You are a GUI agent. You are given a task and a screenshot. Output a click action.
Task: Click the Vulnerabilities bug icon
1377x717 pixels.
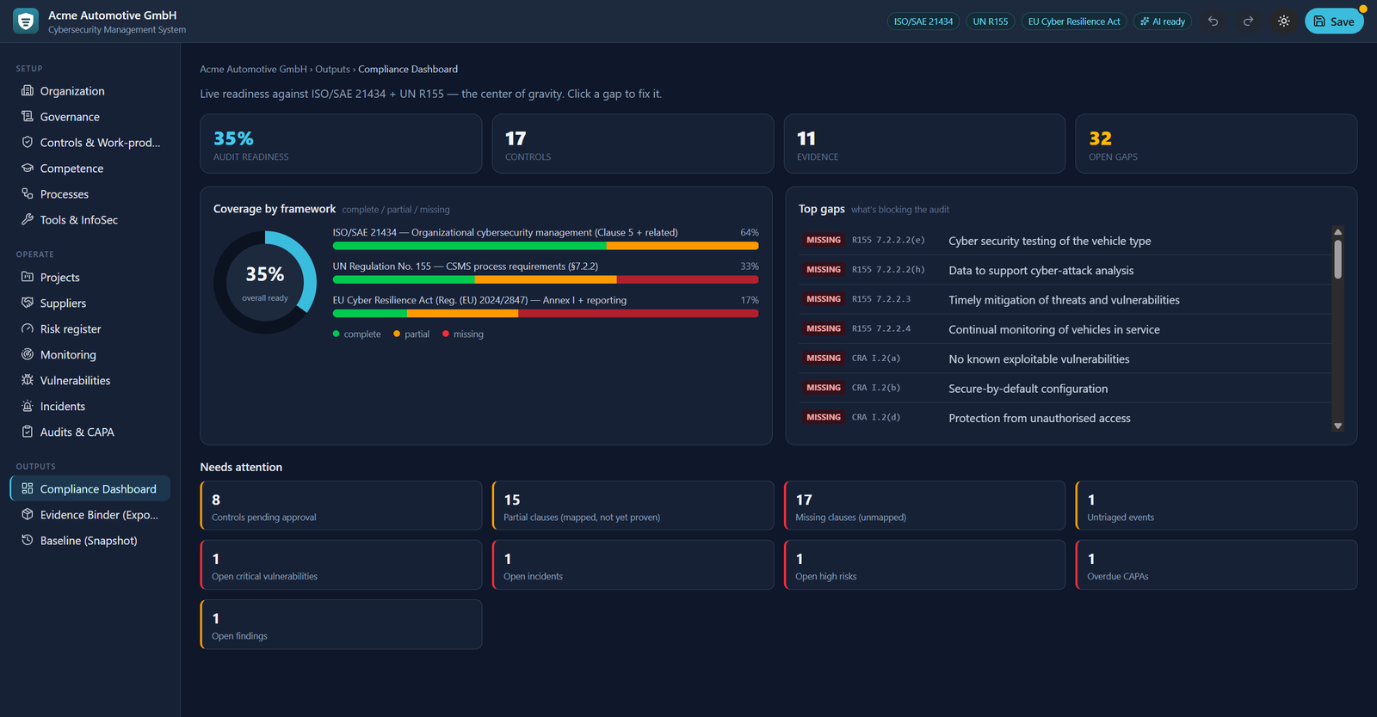(28, 380)
